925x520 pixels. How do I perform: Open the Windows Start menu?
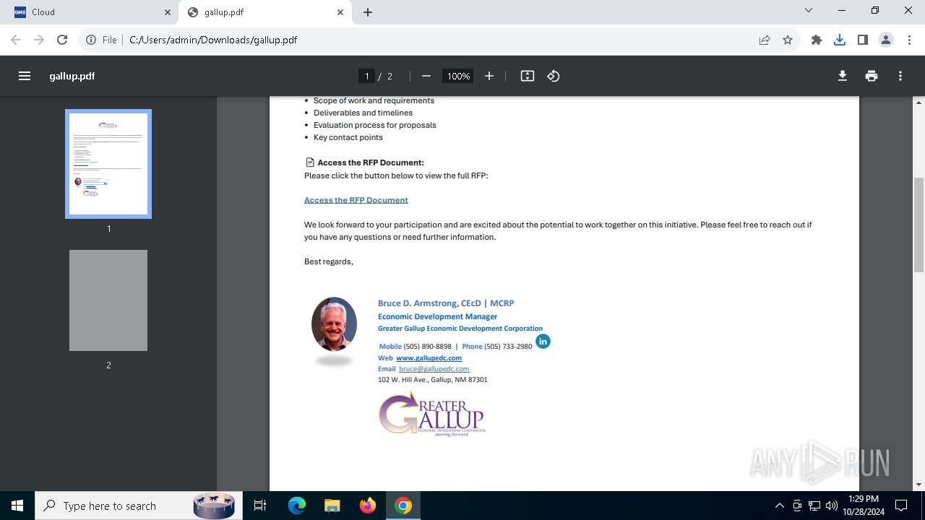(17, 506)
